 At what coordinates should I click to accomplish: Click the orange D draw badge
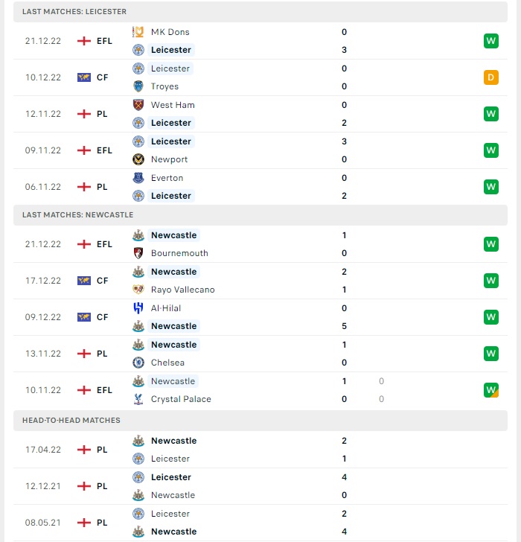point(491,77)
